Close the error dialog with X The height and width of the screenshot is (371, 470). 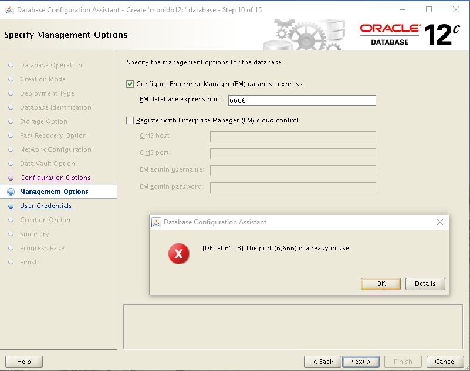point(439,222)
